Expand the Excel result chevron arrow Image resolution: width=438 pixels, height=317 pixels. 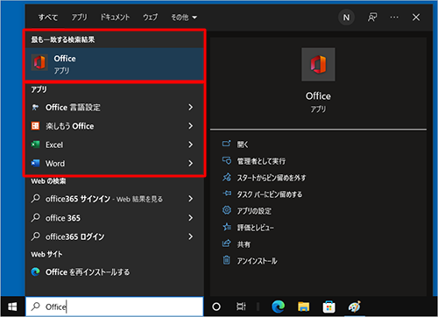click(191, 144)
